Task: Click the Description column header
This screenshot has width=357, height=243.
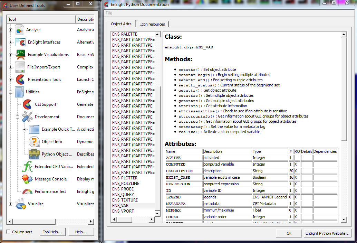Action: pos(85,19)
